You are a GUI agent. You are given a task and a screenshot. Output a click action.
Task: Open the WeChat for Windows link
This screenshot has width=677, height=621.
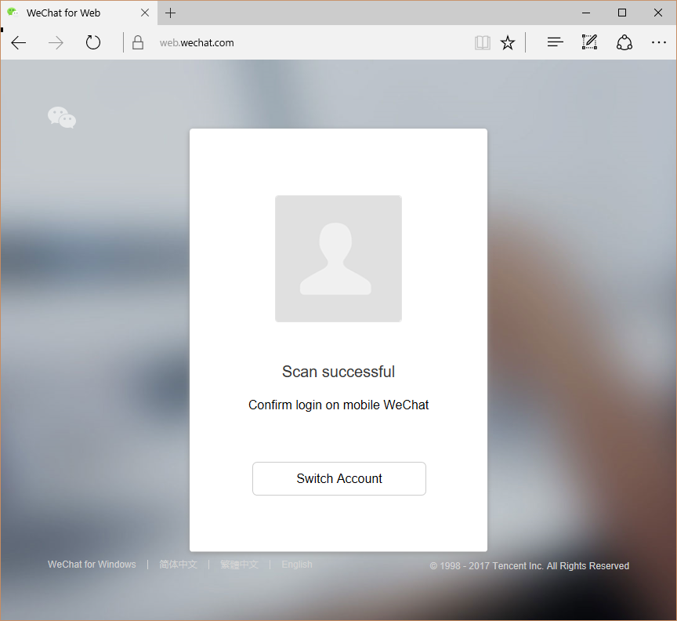click(x=92, y=565)
